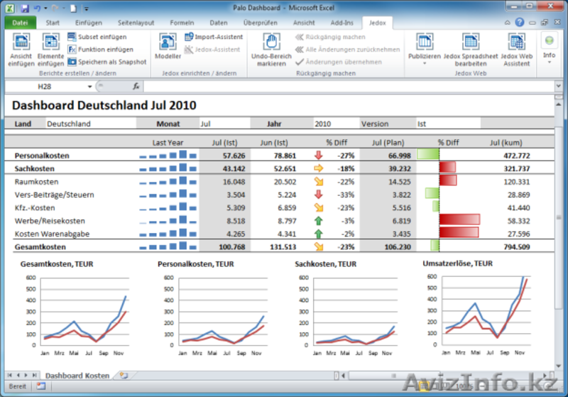Select the Dashboard Kosten sheet tab
Viewport: 568px width, 397px height.
tap(77, 375)
